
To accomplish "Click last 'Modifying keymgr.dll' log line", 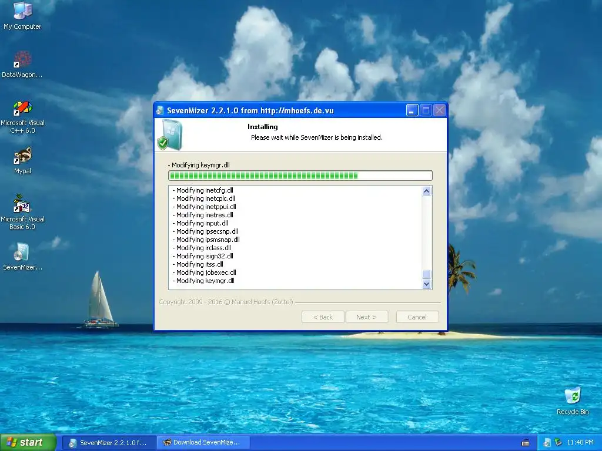I will (203, 281).
